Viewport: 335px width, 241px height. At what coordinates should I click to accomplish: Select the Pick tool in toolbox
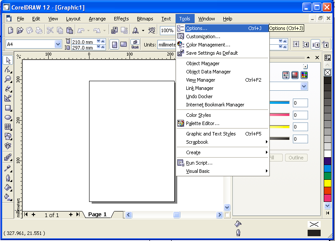(x=8, y=60)
